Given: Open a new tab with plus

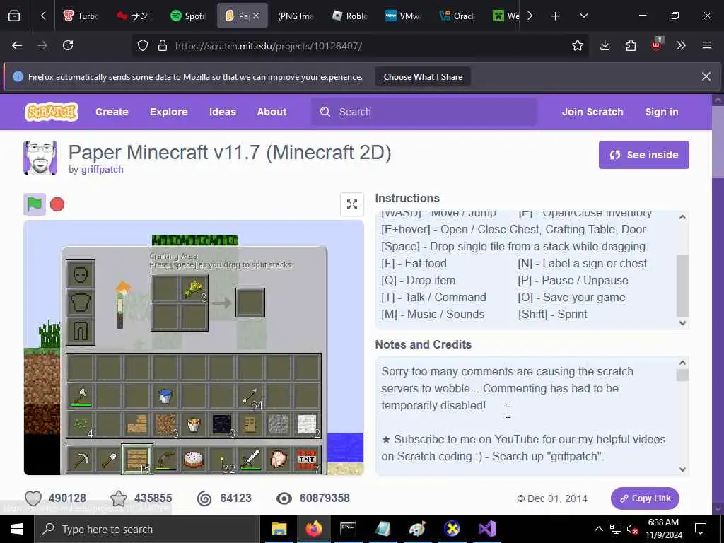Looking at the screenshot, I should click(556, 16).
